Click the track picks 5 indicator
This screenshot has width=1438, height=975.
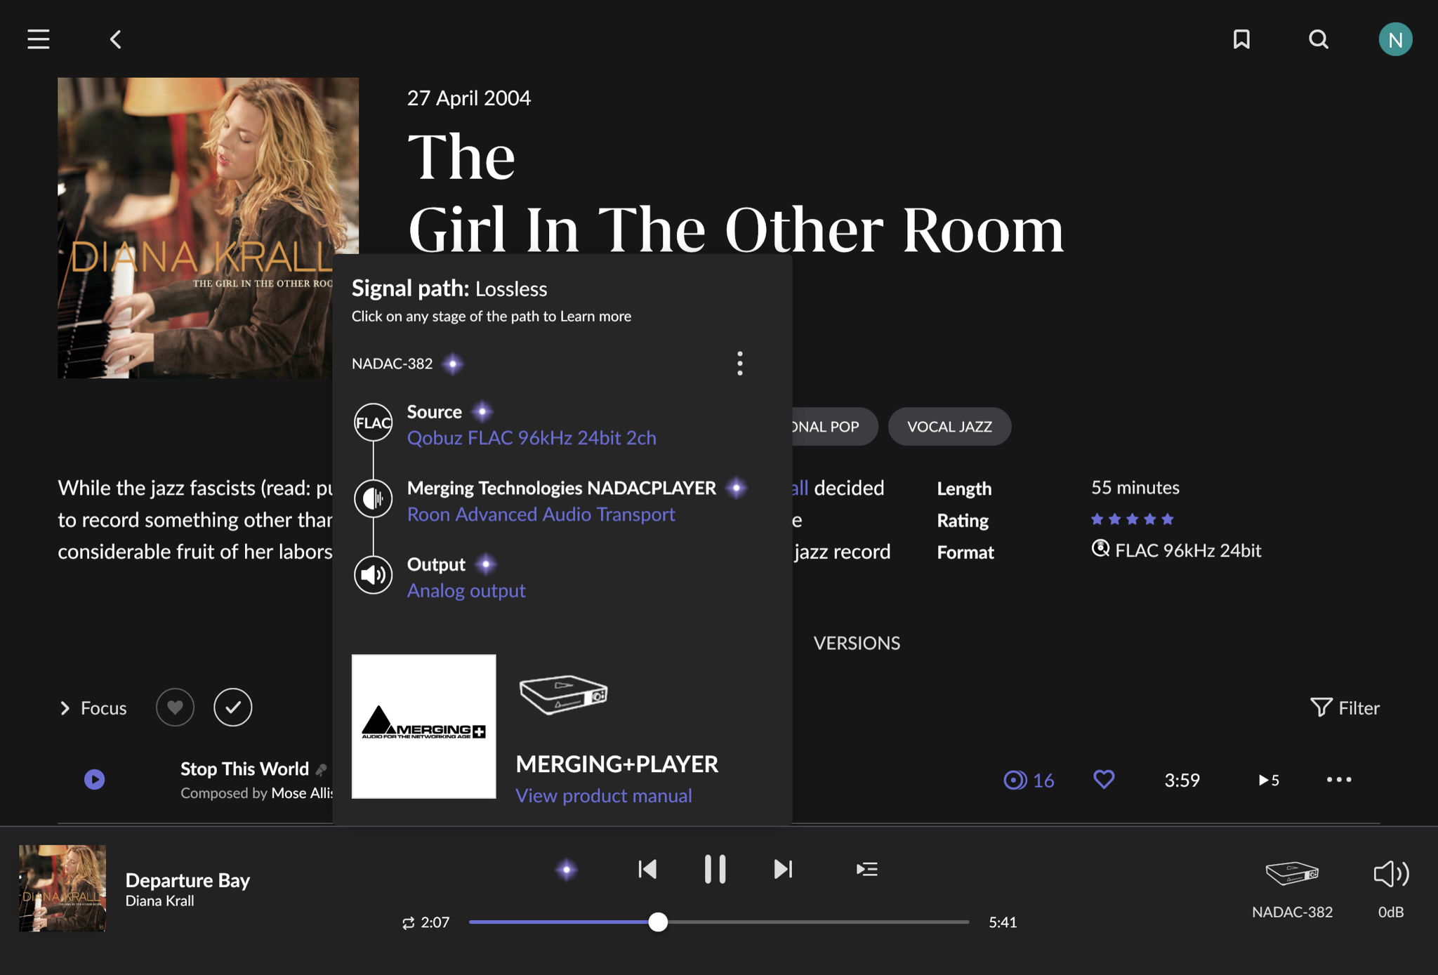pyautogui.click(x=1268, y=780)
